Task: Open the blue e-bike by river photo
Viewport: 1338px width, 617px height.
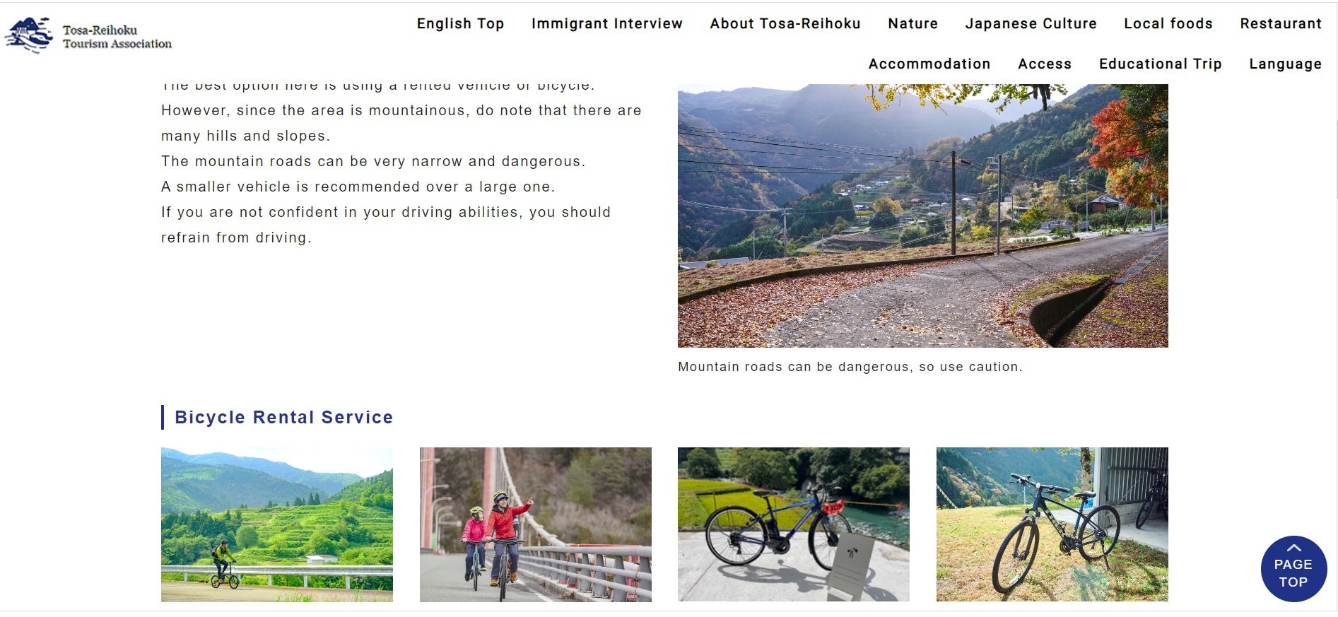Action: click(x=794, y=524)
